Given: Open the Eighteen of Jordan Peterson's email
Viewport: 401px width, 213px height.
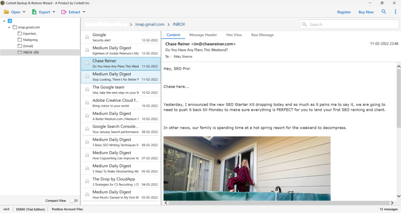Looking at the screenshot, I should (x=121, y=51).
